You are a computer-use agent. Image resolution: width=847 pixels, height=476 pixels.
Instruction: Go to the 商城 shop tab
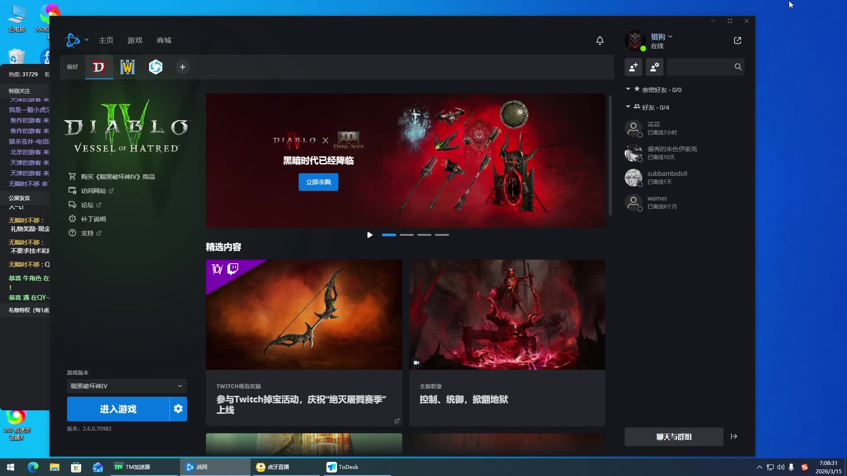pyautogui.click(x=164, y=41)
